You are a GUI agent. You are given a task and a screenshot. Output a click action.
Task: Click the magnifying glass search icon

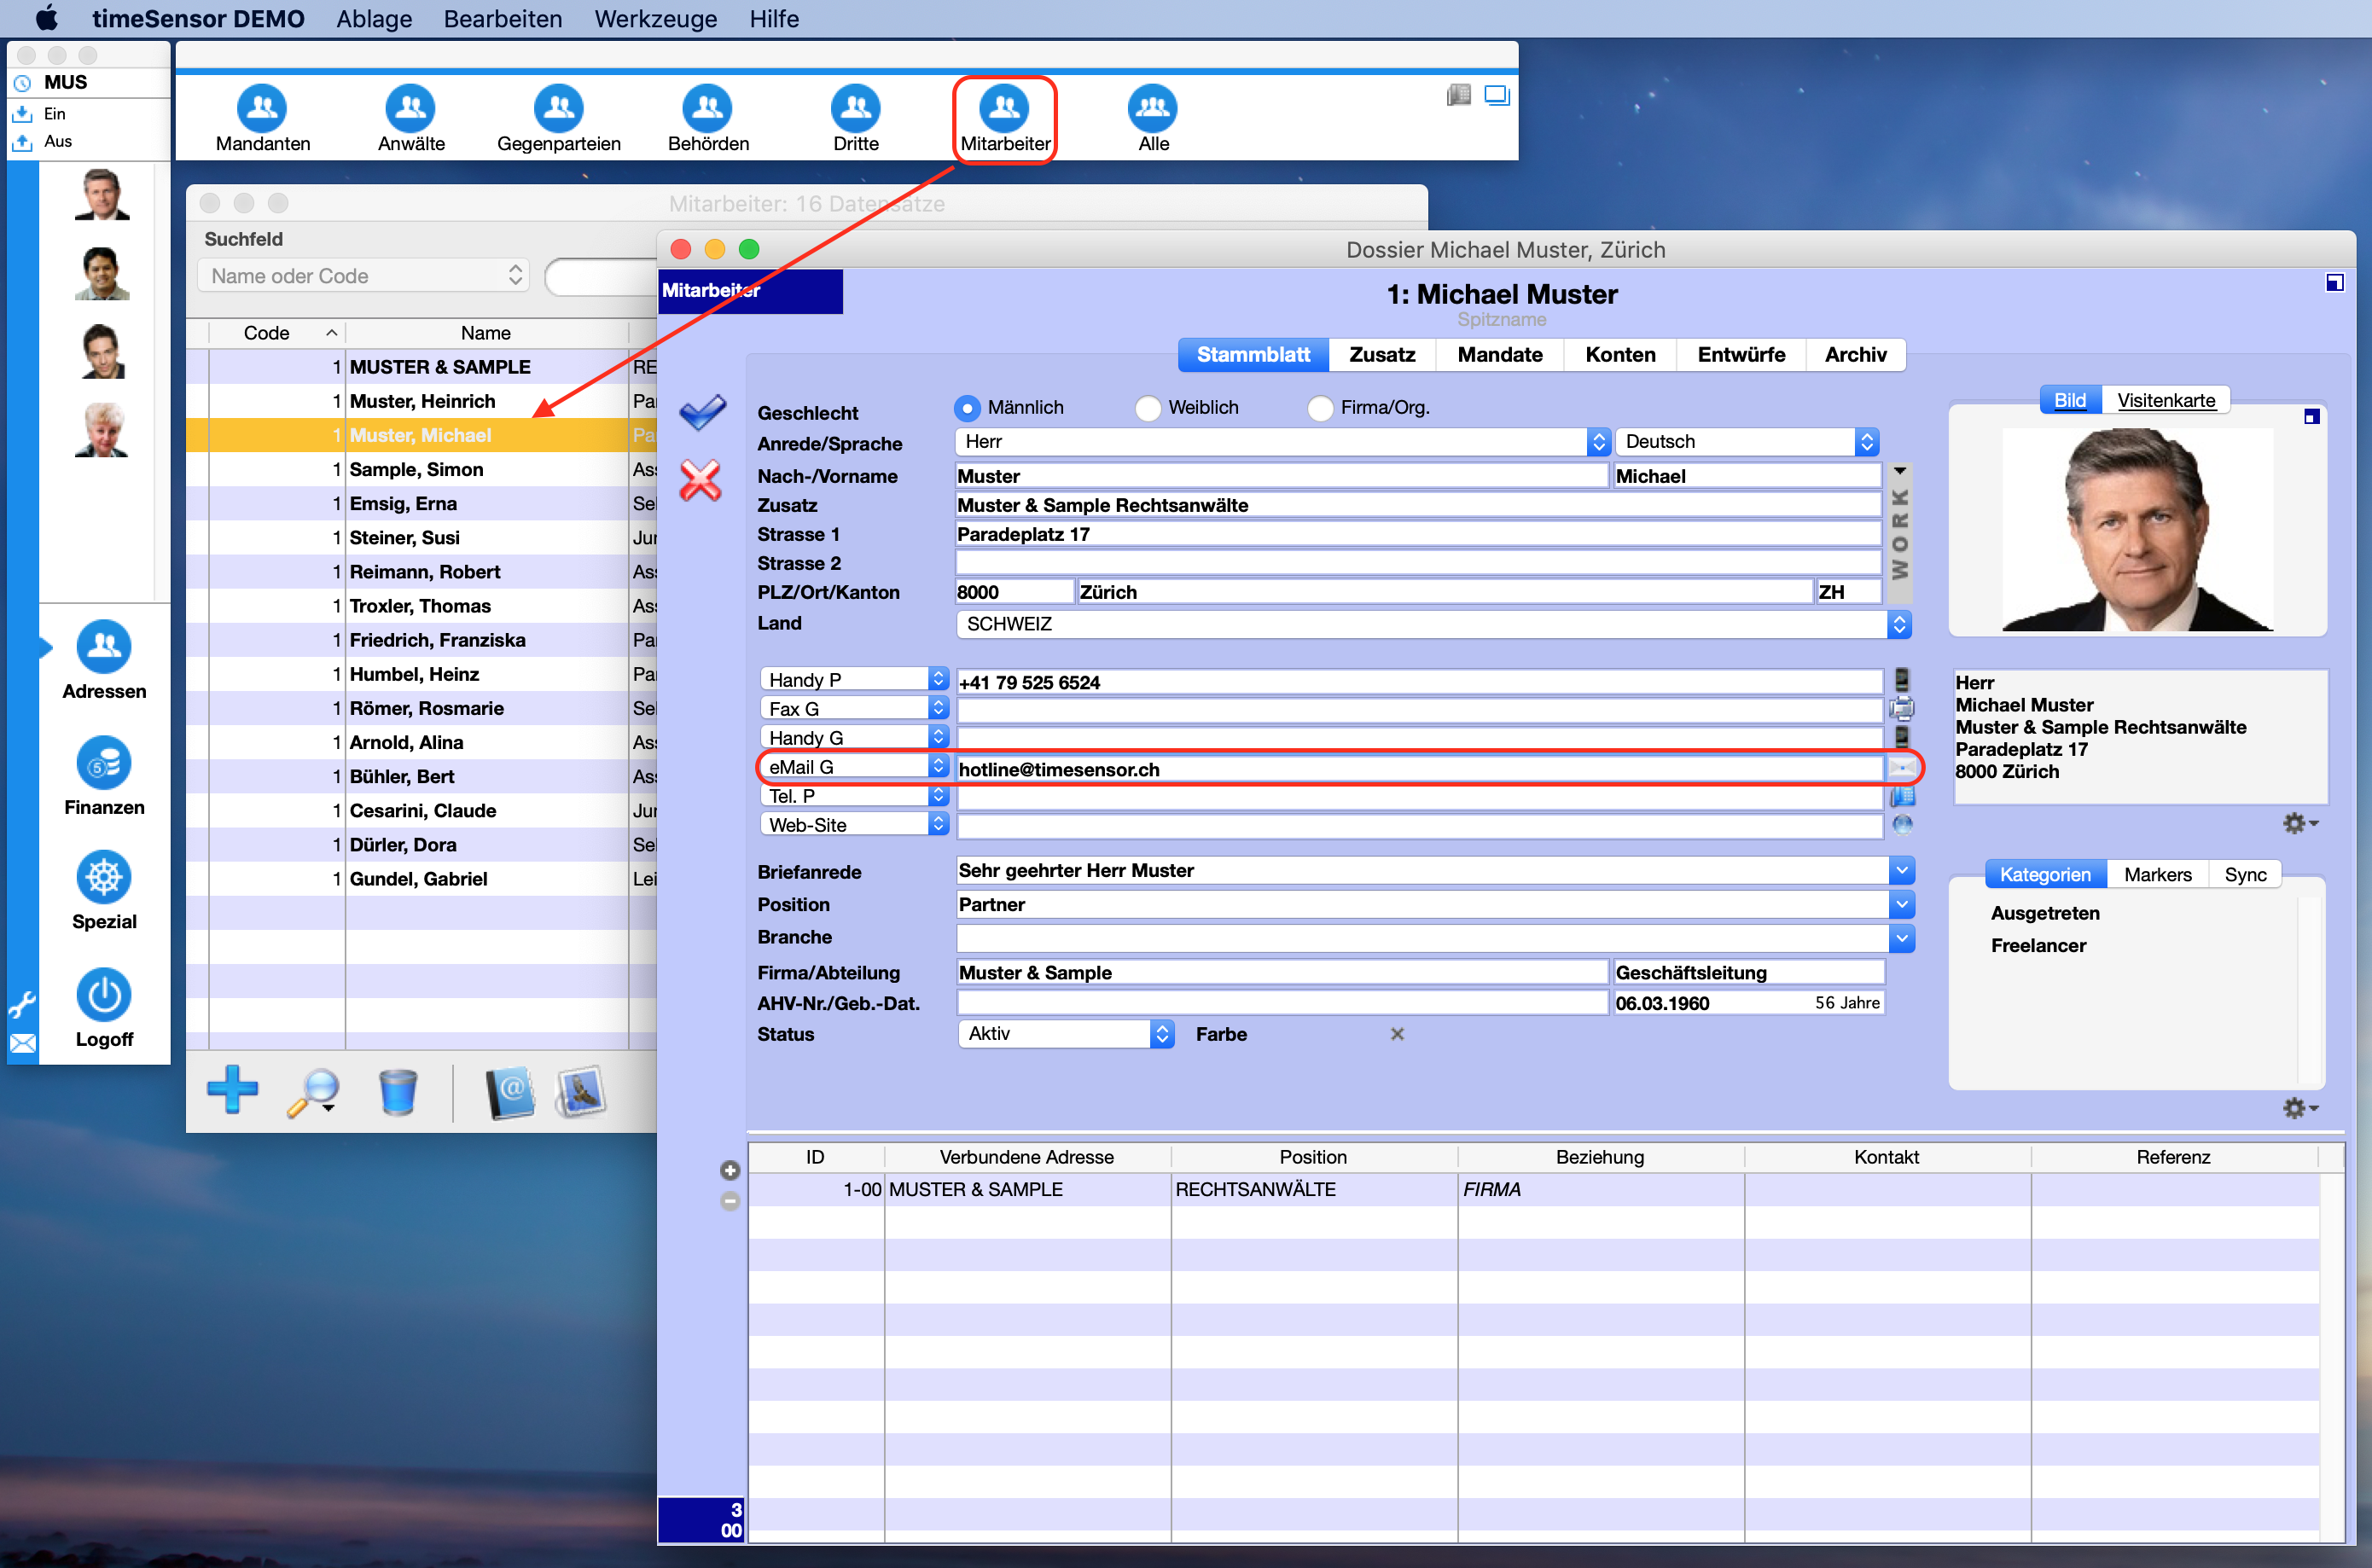coord(313,1091)
